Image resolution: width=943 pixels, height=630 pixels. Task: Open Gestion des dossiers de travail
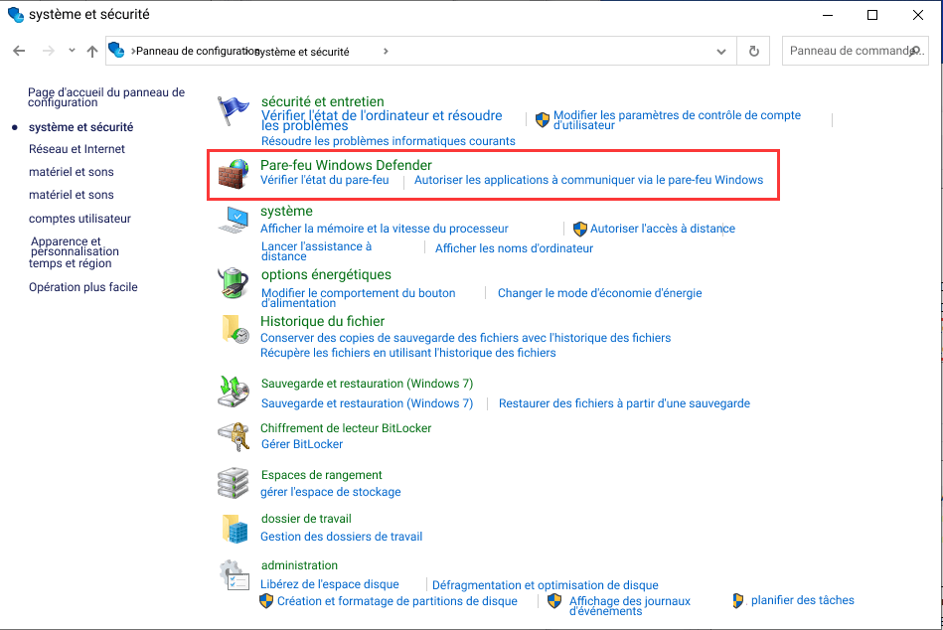pyautogui.click(x=341, y=537)
